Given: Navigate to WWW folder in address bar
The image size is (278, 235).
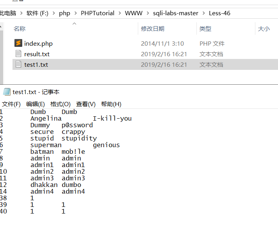Looking at the screenshot, I should [134, 13].
